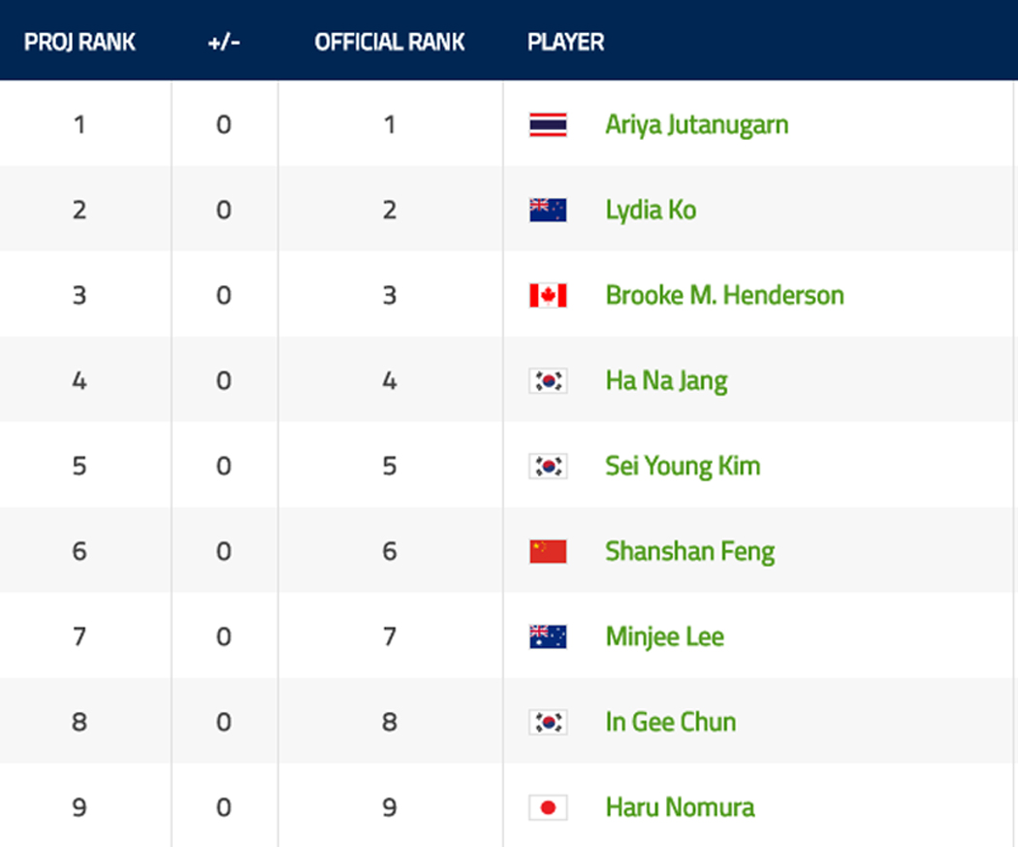Open Ariya Jutanugarn's player profile
The width and height of the screenshot is (1018, 847).
697,125
